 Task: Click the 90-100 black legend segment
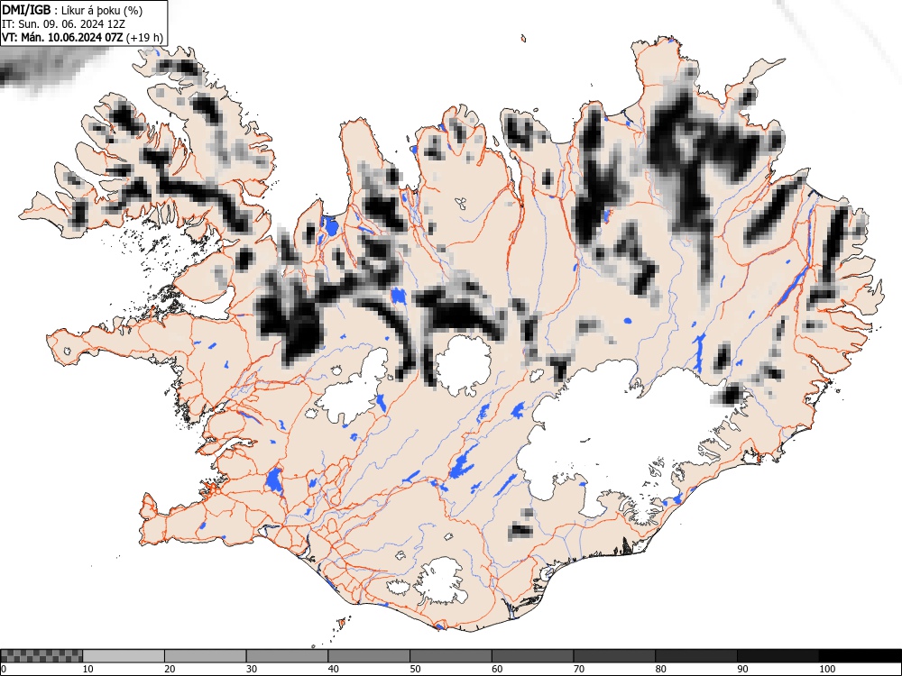[x=778, y=656]
